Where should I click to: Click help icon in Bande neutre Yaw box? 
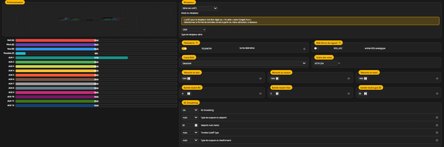tap(349, 94)
